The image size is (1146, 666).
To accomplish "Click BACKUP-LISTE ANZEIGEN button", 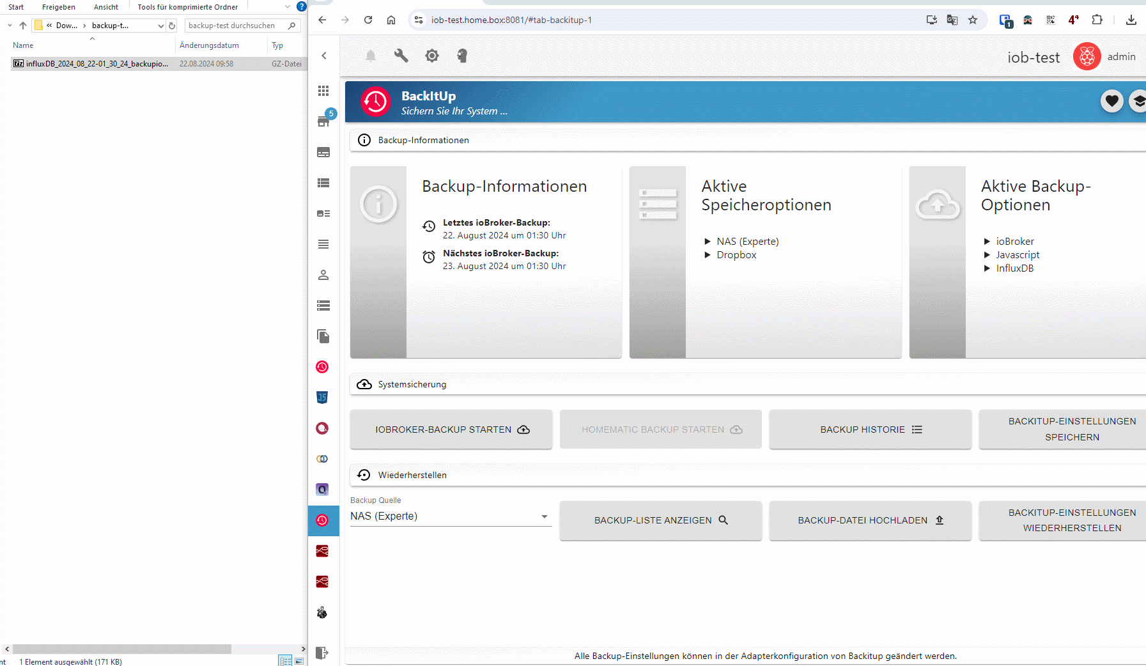I will [661, 520].
